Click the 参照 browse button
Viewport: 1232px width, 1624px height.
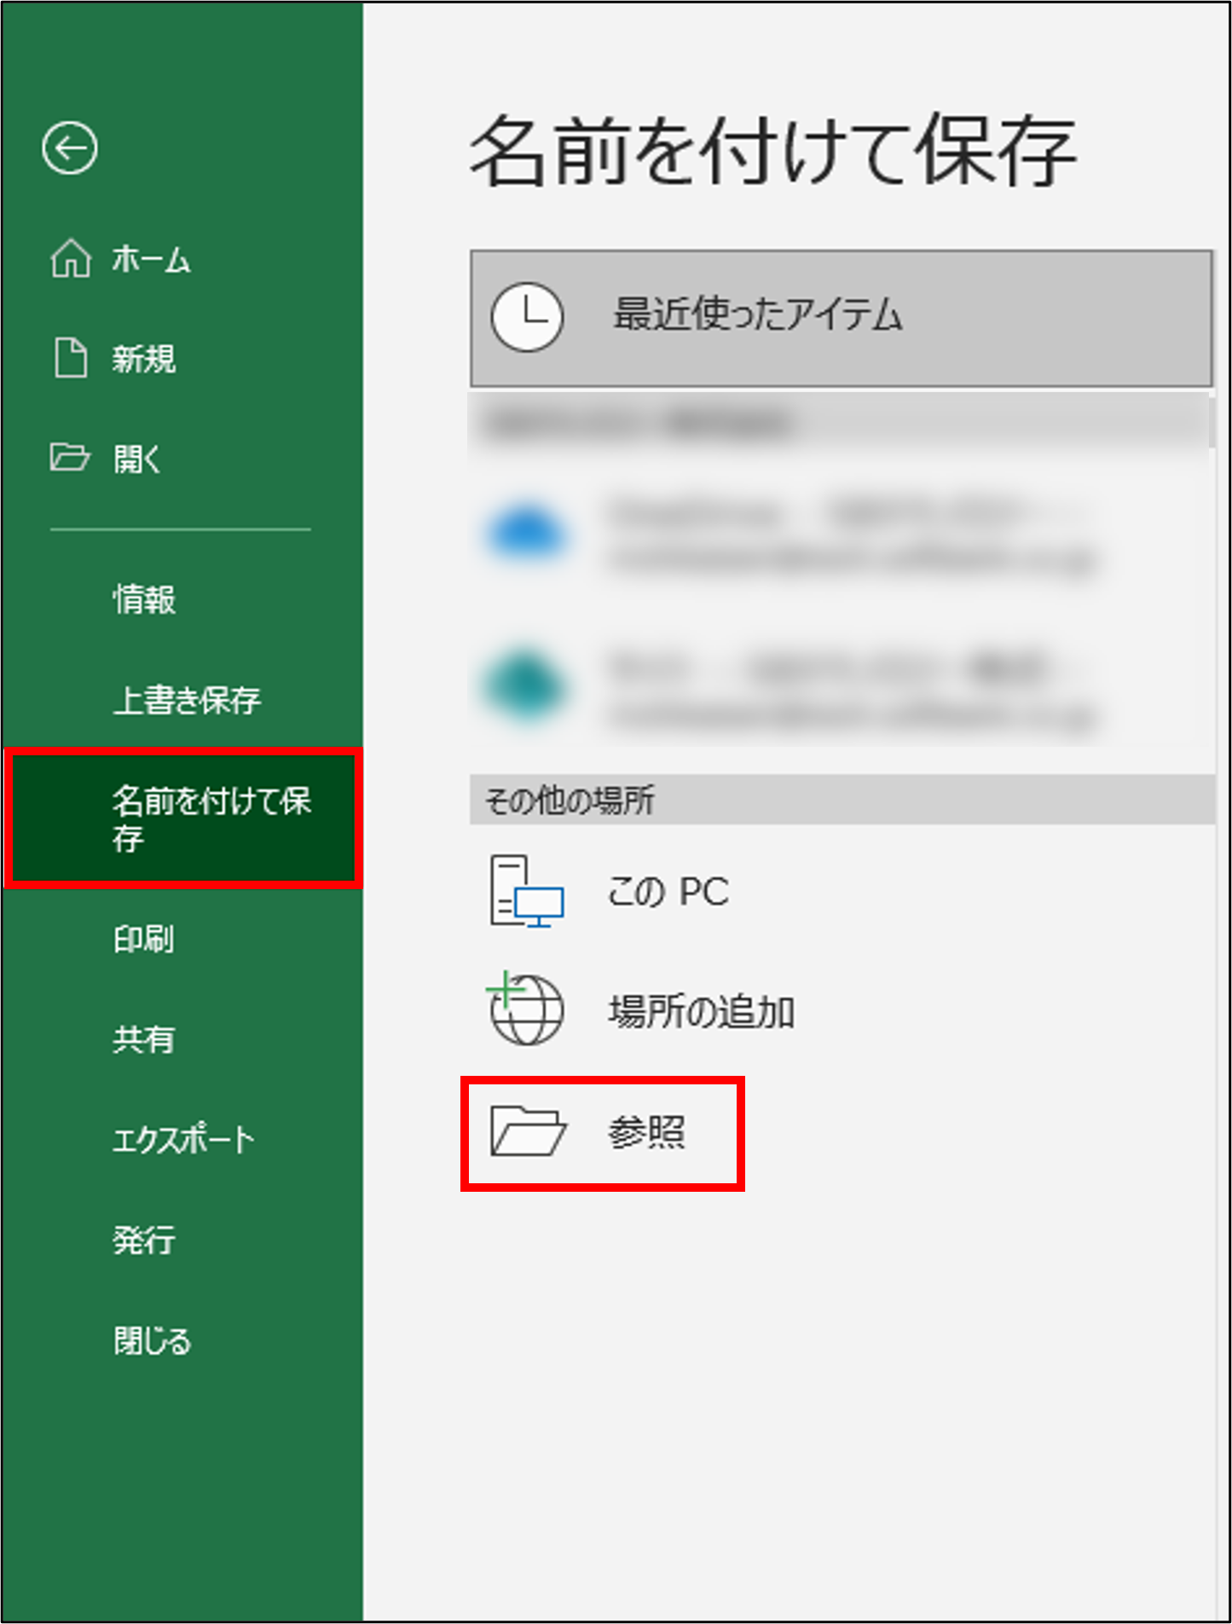pos(603,1133)
